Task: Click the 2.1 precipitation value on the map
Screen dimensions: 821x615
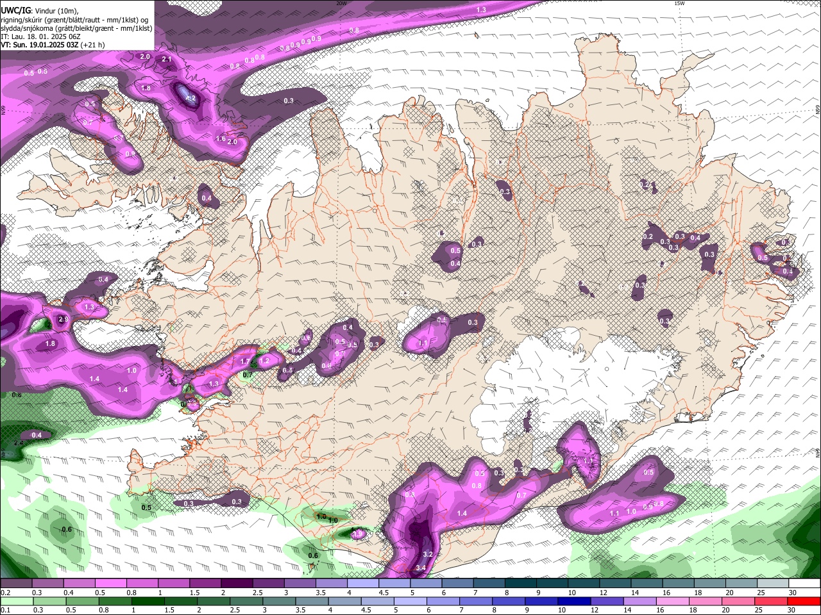Action: 167,60
